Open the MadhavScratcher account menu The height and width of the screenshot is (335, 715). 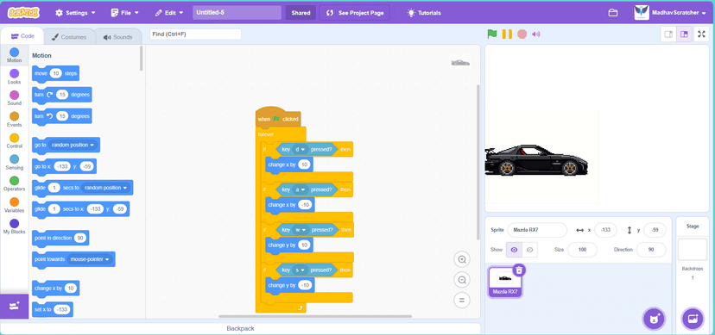[x=673, y=13]
